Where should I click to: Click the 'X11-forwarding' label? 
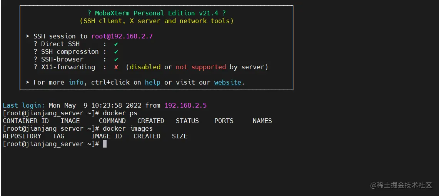pyautogui.click(x=68, y=67)
